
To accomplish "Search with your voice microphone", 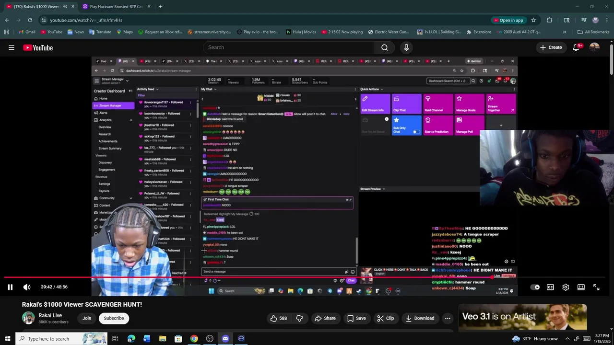I will pyautogui.click(x=406, y=47).
